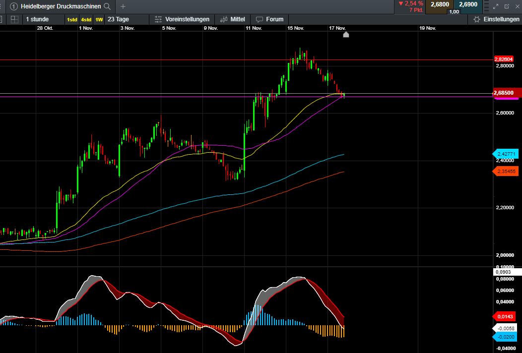Click the 2,40000 price axis value
Screen dimensions: 522x353
(x=504, y=161)
